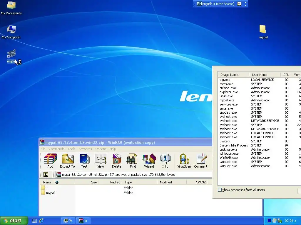Sort WinRAR list by Type column
The height and width of the screenshot is (225, 301).
(x=140, y=182)
